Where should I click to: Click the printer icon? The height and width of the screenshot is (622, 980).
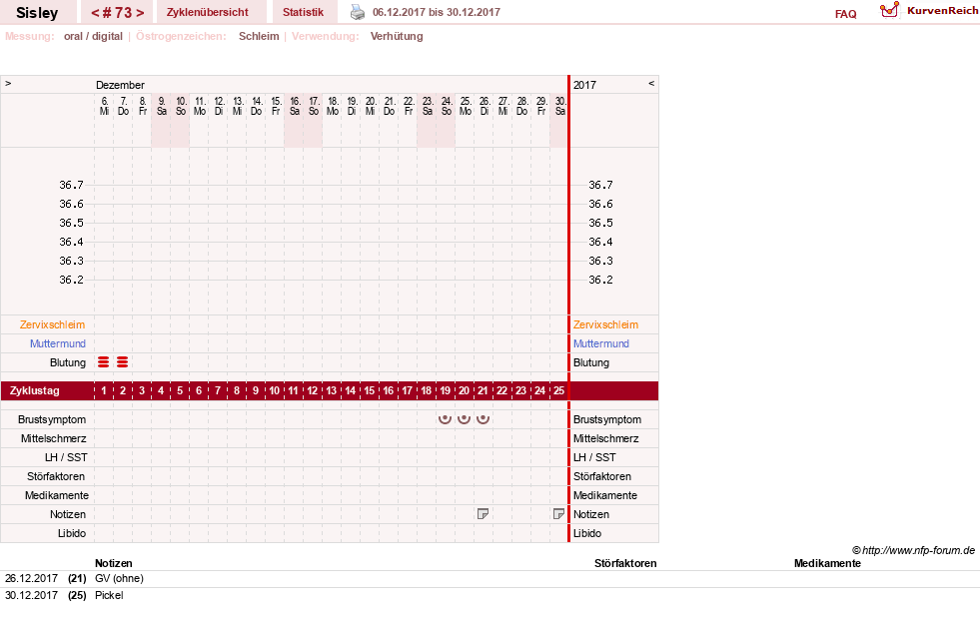357,12
